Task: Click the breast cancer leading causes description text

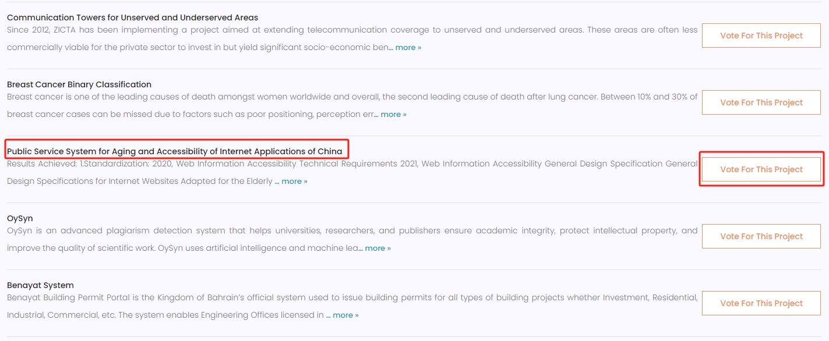Action: tap(352, 105)
